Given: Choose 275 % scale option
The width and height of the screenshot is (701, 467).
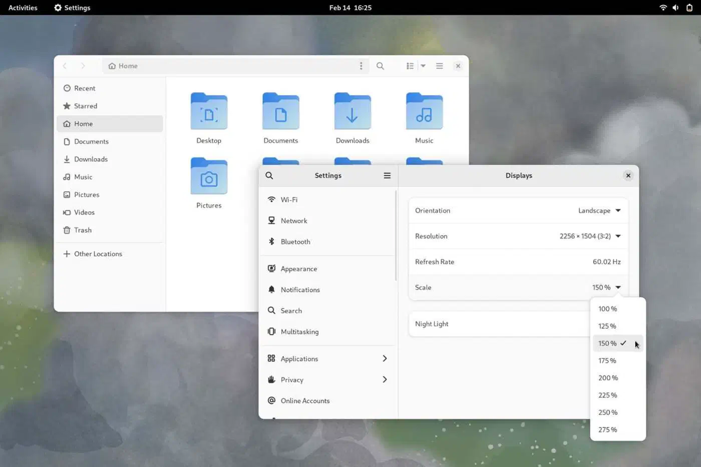Looking at the screenshot, I should tap(618, 430).
